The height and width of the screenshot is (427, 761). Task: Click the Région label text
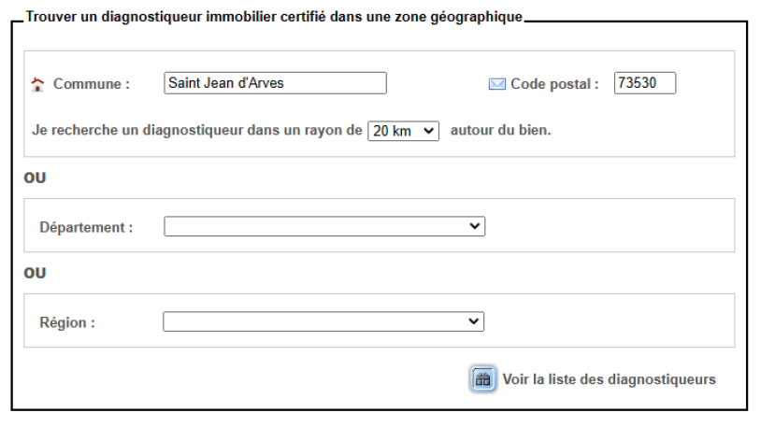[x=67, y=322]
